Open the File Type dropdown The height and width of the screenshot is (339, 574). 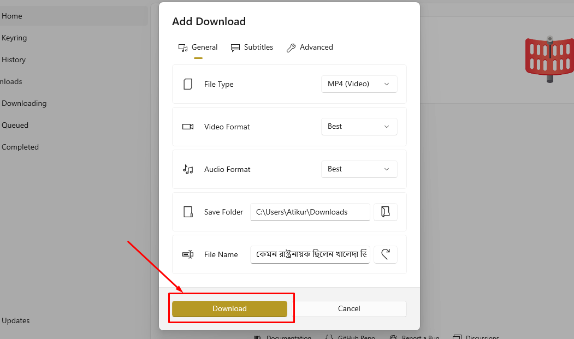(x=359, y=84)
